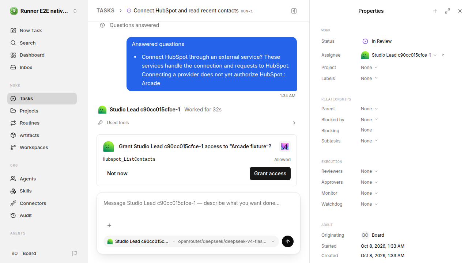Click the Projects folder icon

(x=13, y=111)
